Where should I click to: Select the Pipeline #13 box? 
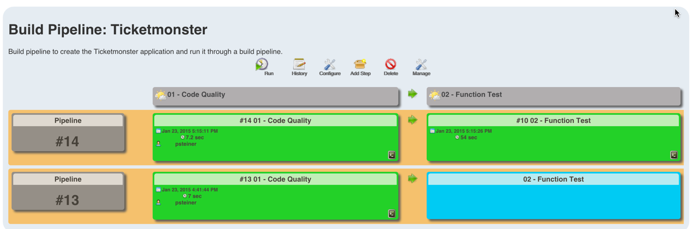point(68,191)
